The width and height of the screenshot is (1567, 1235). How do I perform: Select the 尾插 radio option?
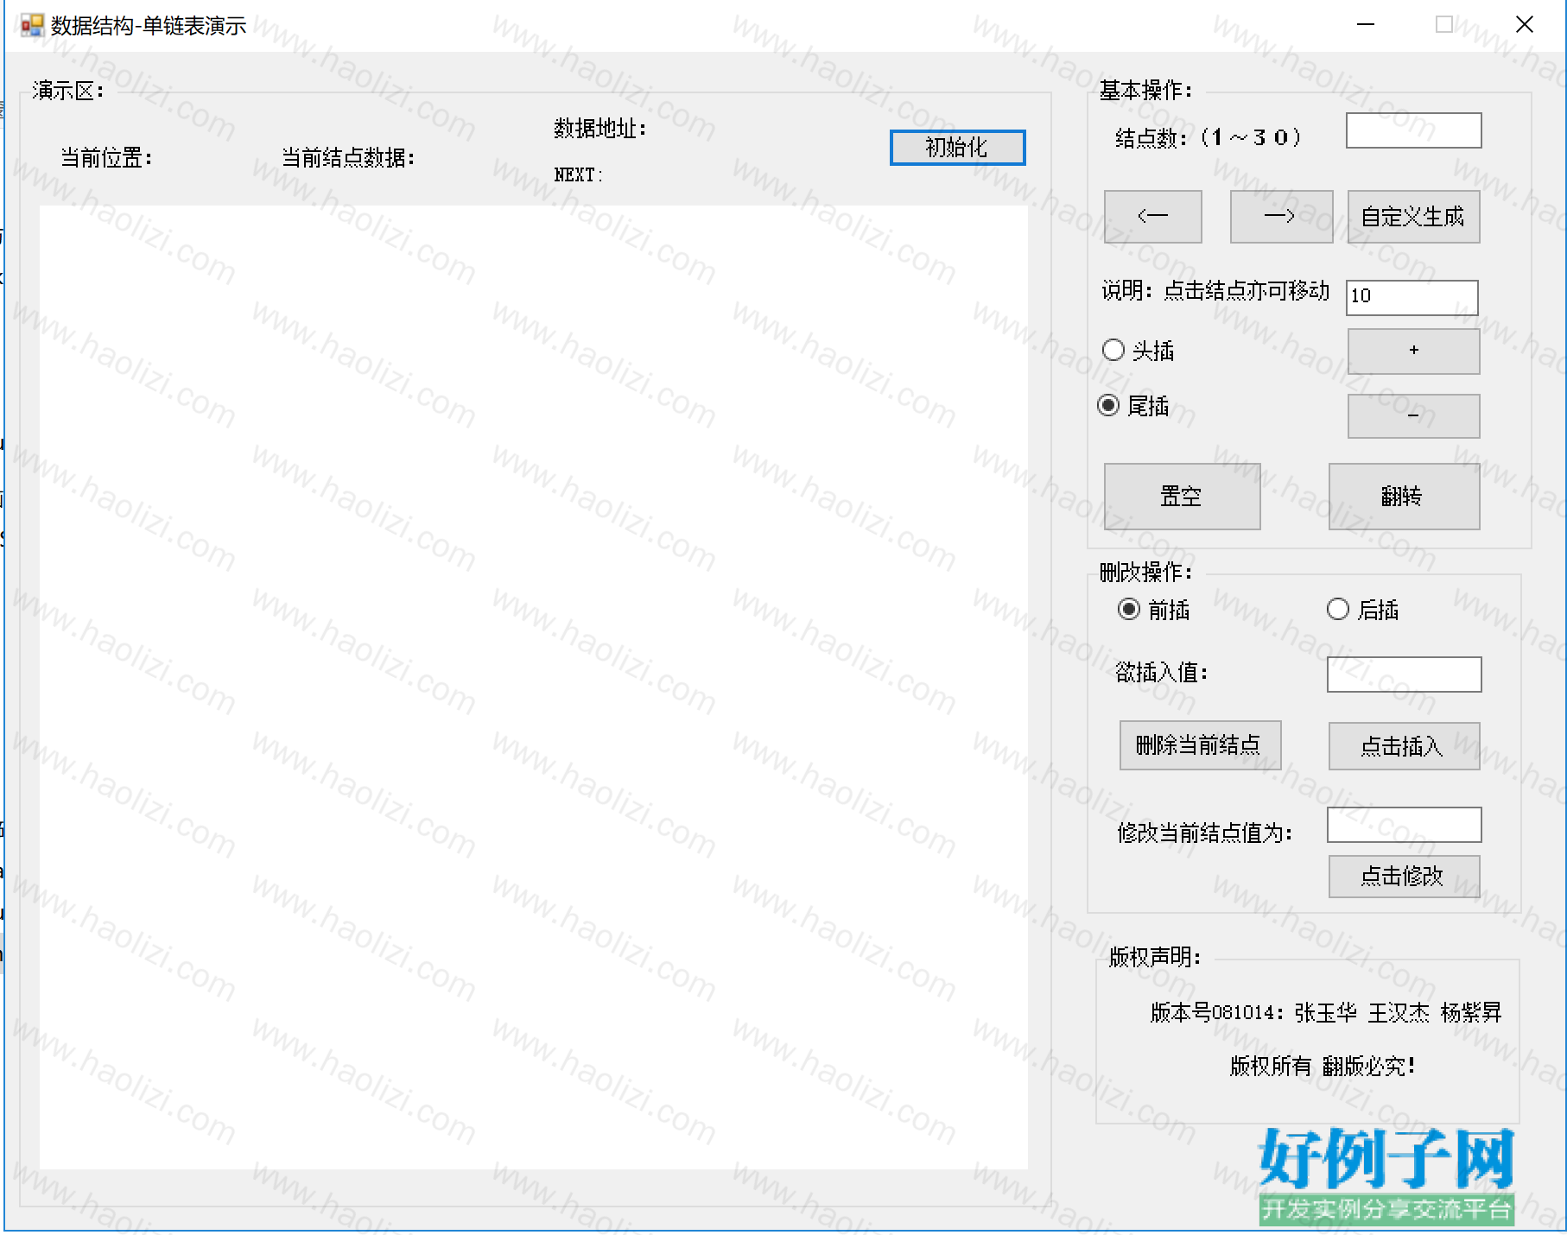pos(1133,406)
